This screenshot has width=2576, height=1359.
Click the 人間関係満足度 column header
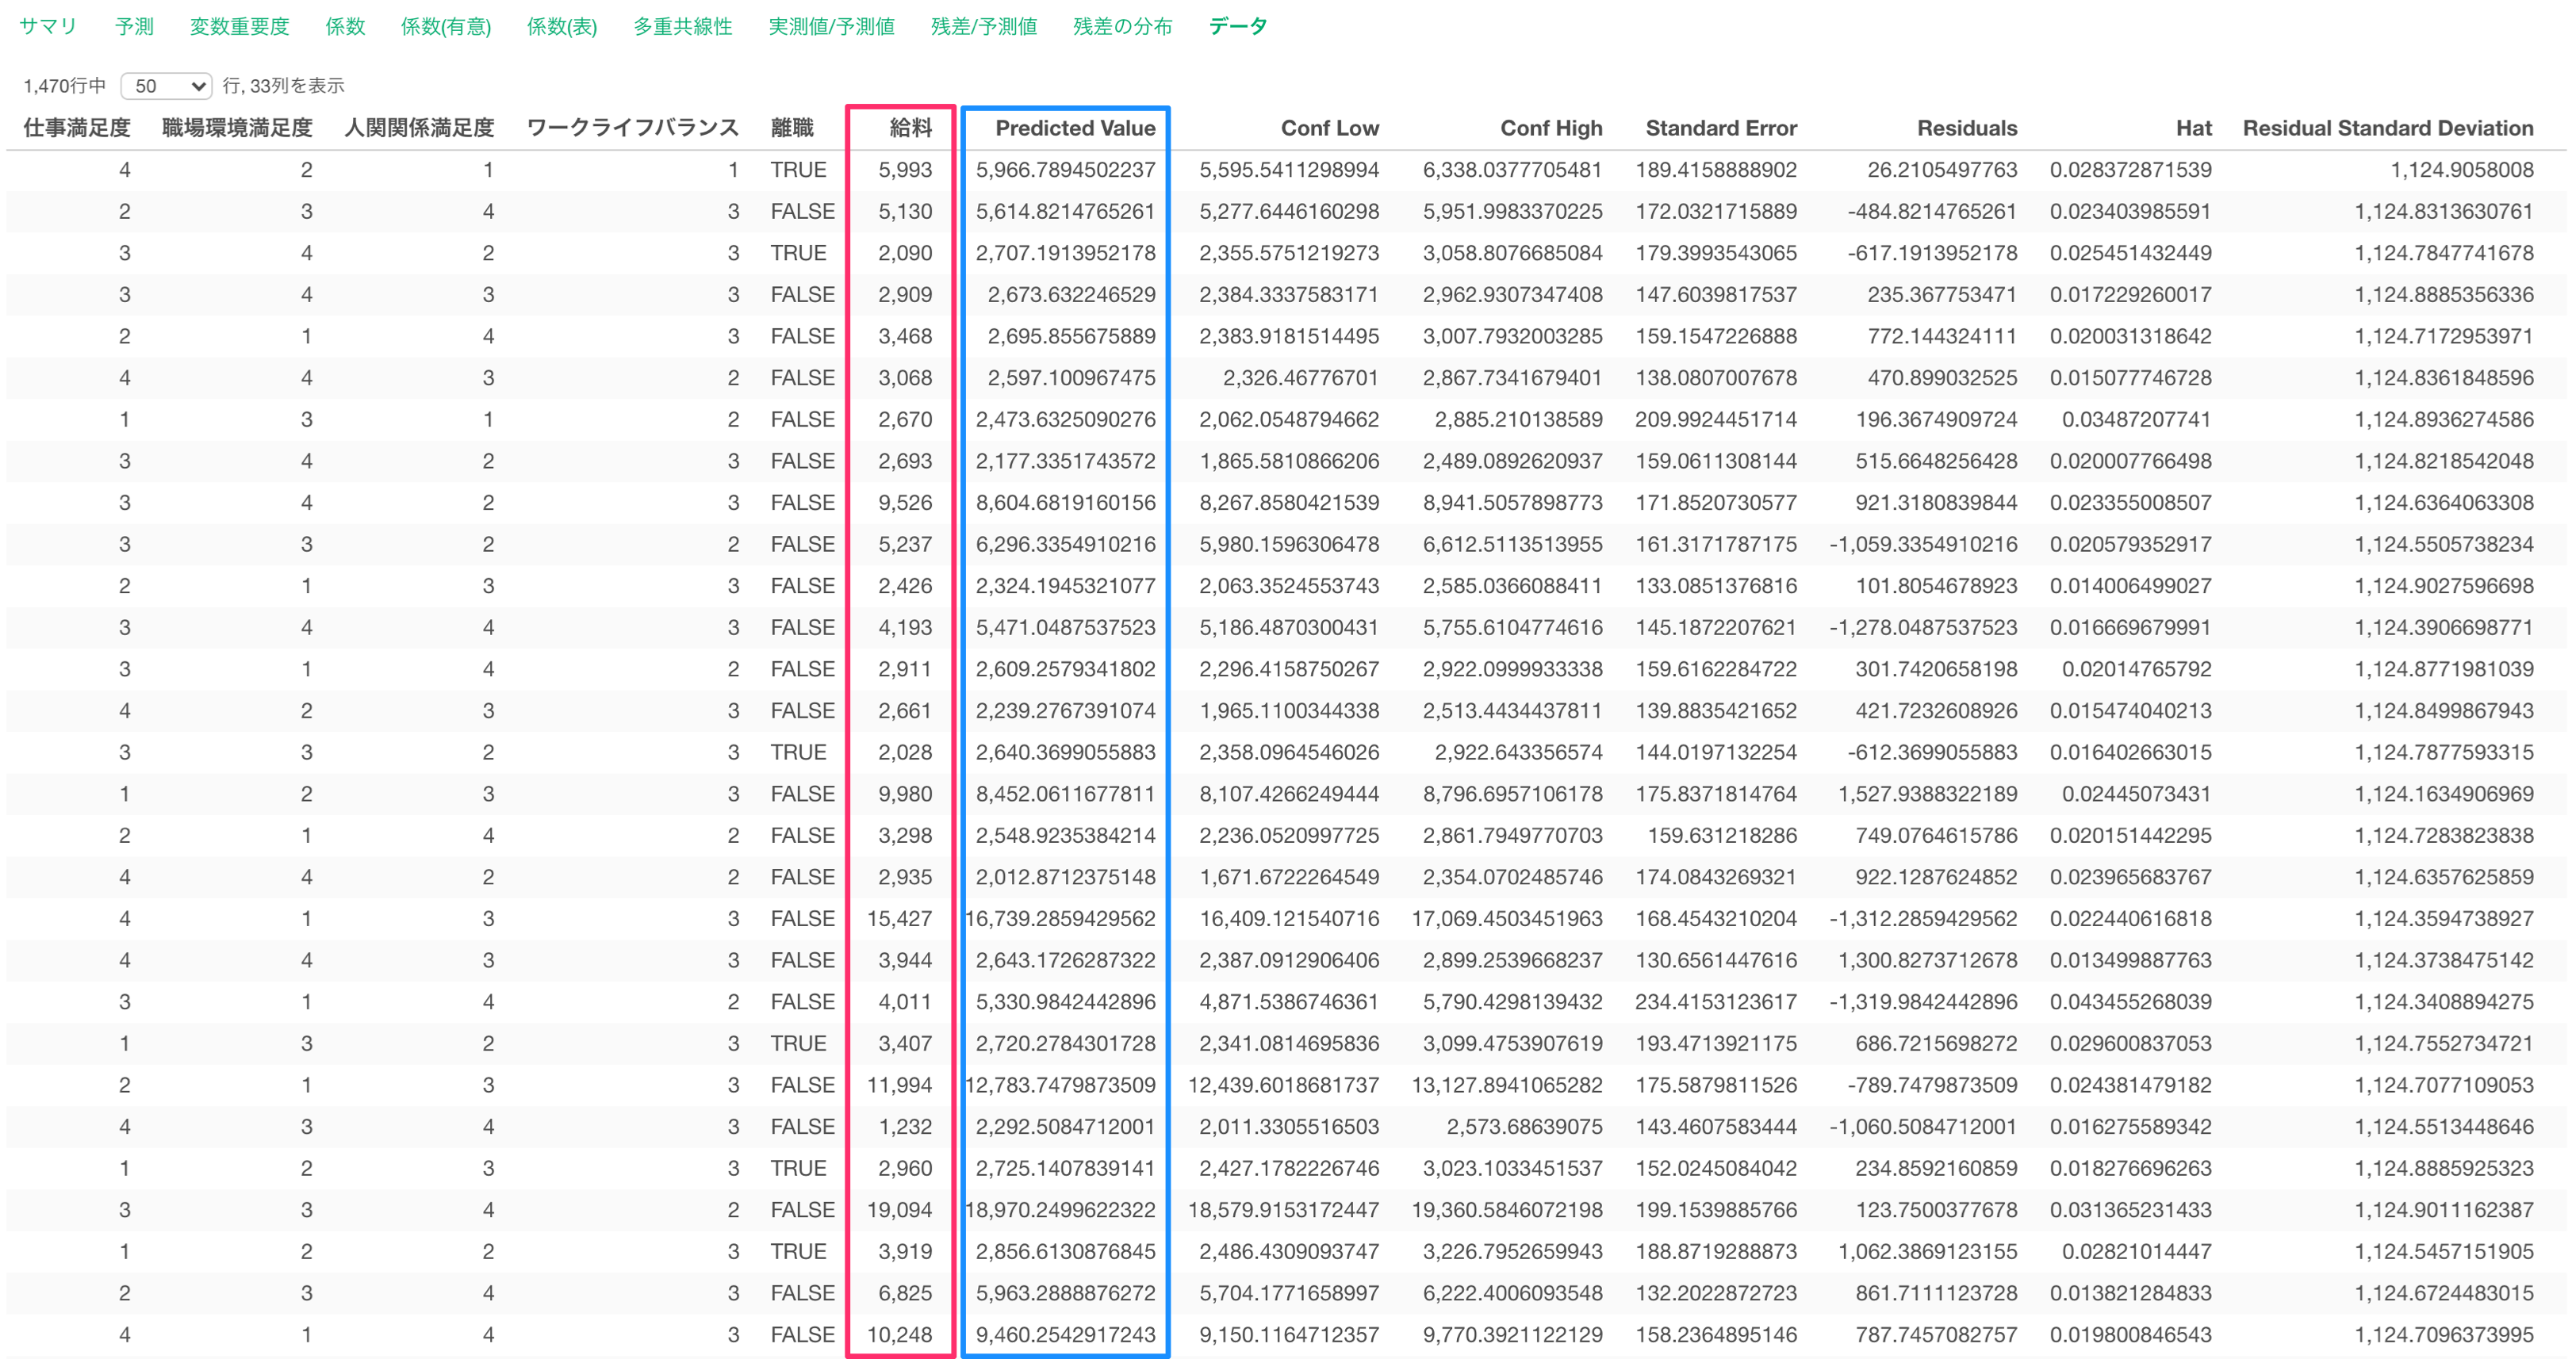coord(419,128)
